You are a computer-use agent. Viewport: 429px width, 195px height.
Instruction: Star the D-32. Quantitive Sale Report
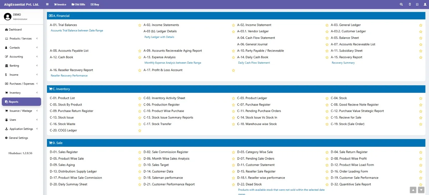(x=421, y=185)
